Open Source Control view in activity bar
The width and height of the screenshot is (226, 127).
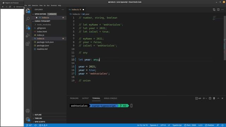click(28, 27)
